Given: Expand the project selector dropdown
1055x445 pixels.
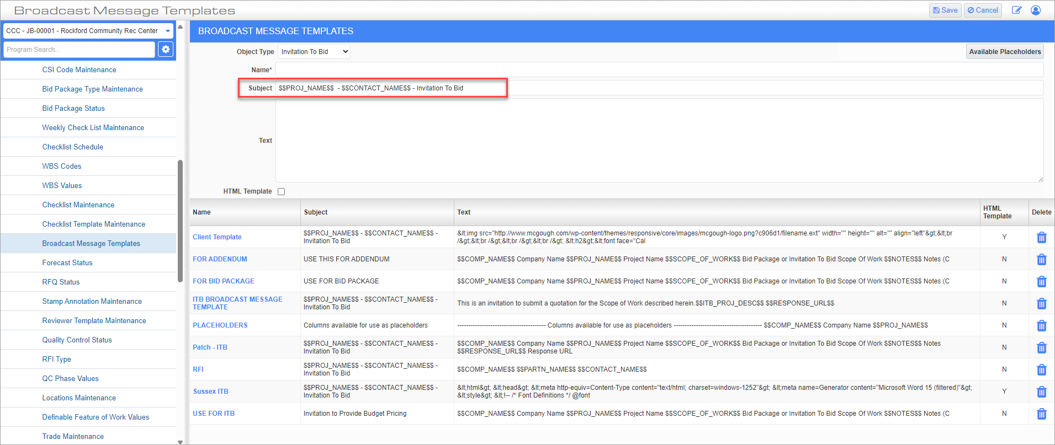Looking at the screenshot, I should [x=88, y=31].
